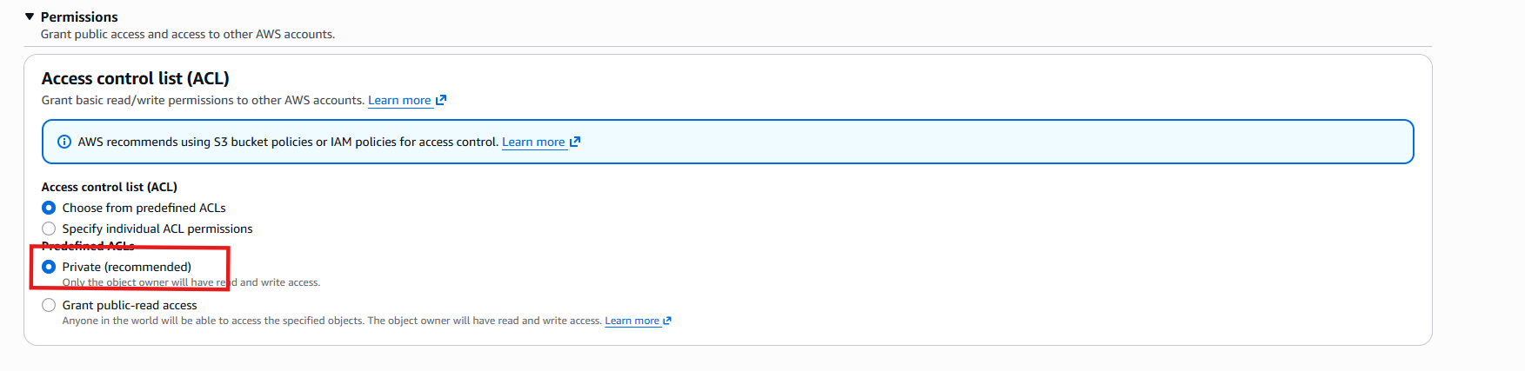Open Learn more link in the AWS recommendation banner
This screenshot has height=371, width=1525.
point(533,142)
